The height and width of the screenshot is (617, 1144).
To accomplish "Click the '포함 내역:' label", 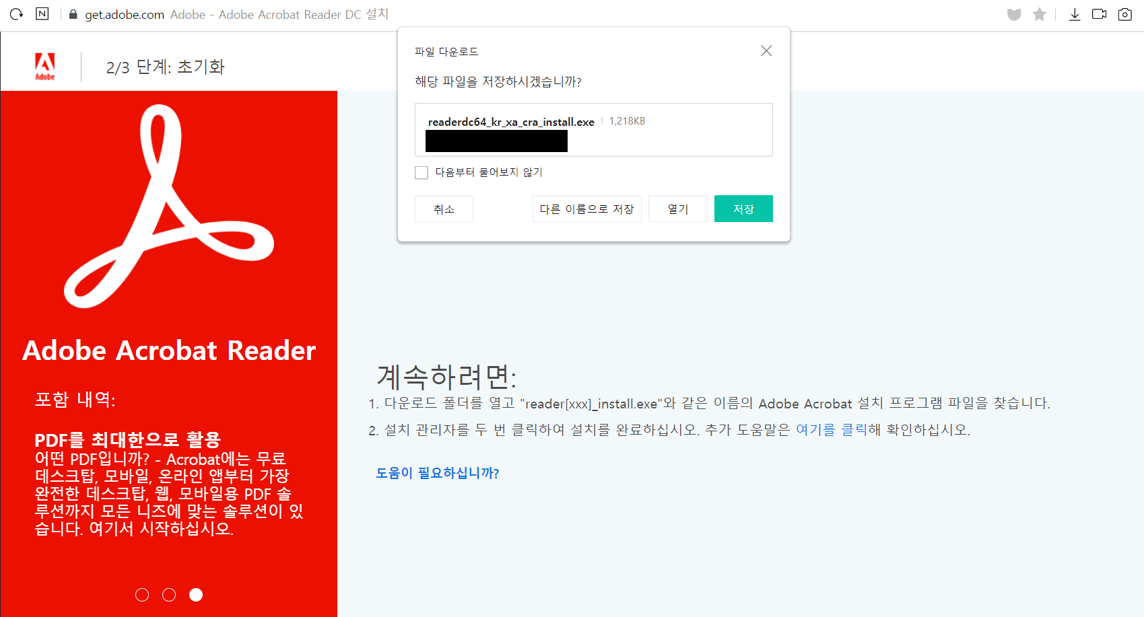I will 75,400.
